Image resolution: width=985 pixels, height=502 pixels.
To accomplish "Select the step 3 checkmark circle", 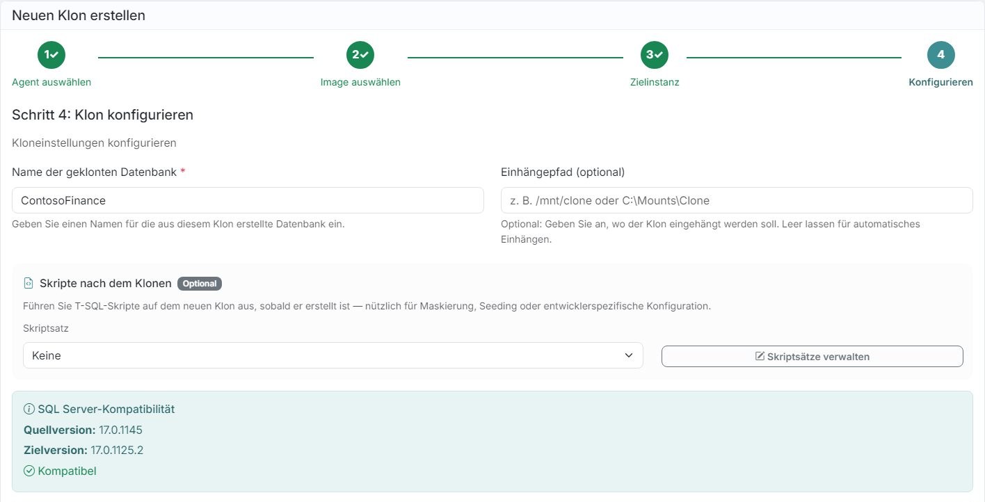I will [655, 55].
